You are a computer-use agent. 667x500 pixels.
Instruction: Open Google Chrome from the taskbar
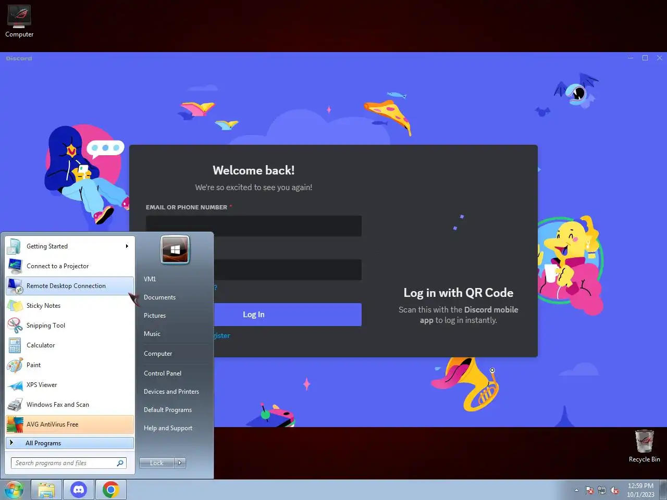click(110, 490)
